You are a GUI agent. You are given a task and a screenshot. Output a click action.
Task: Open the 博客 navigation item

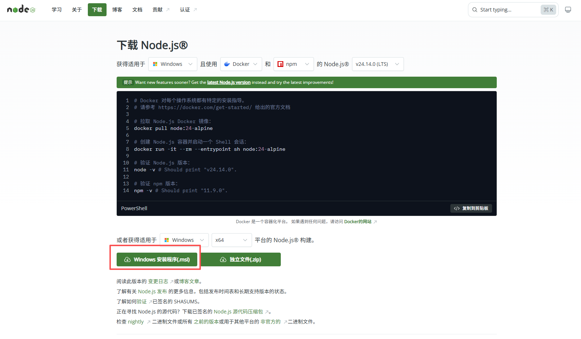117,10
